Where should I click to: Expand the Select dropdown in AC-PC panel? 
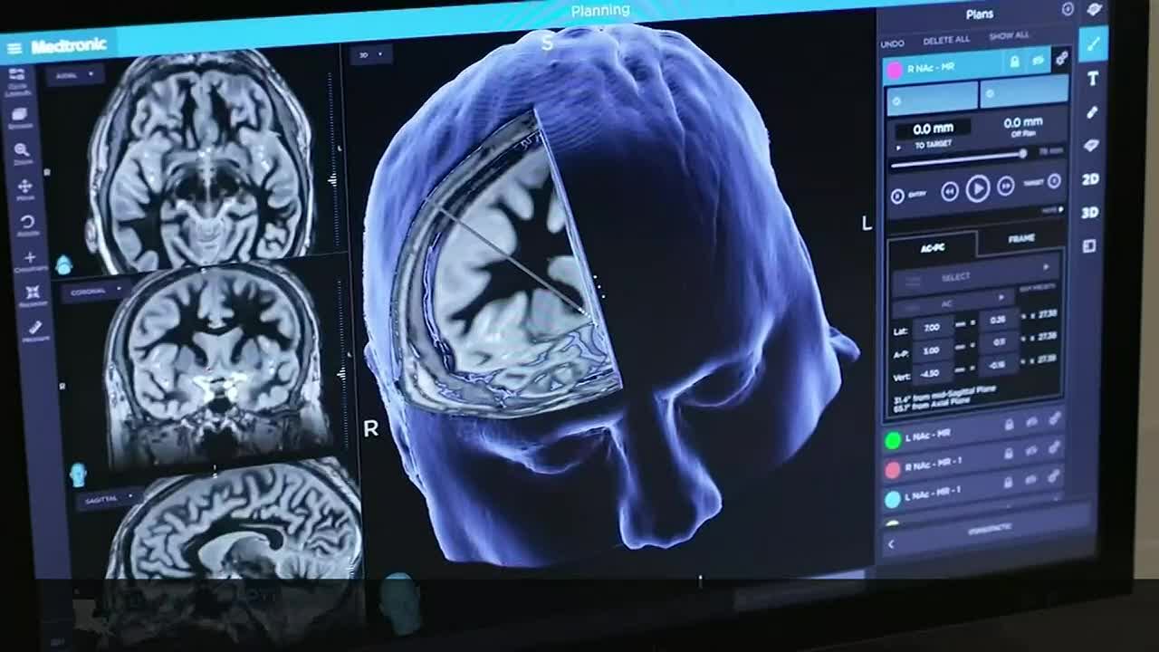tap(974, 274)
